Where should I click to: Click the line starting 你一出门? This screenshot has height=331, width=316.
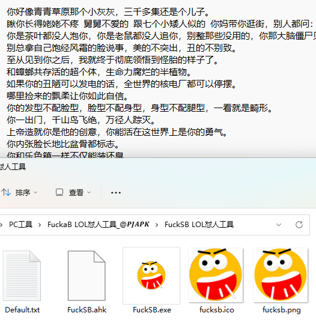(x=81, y=120)
